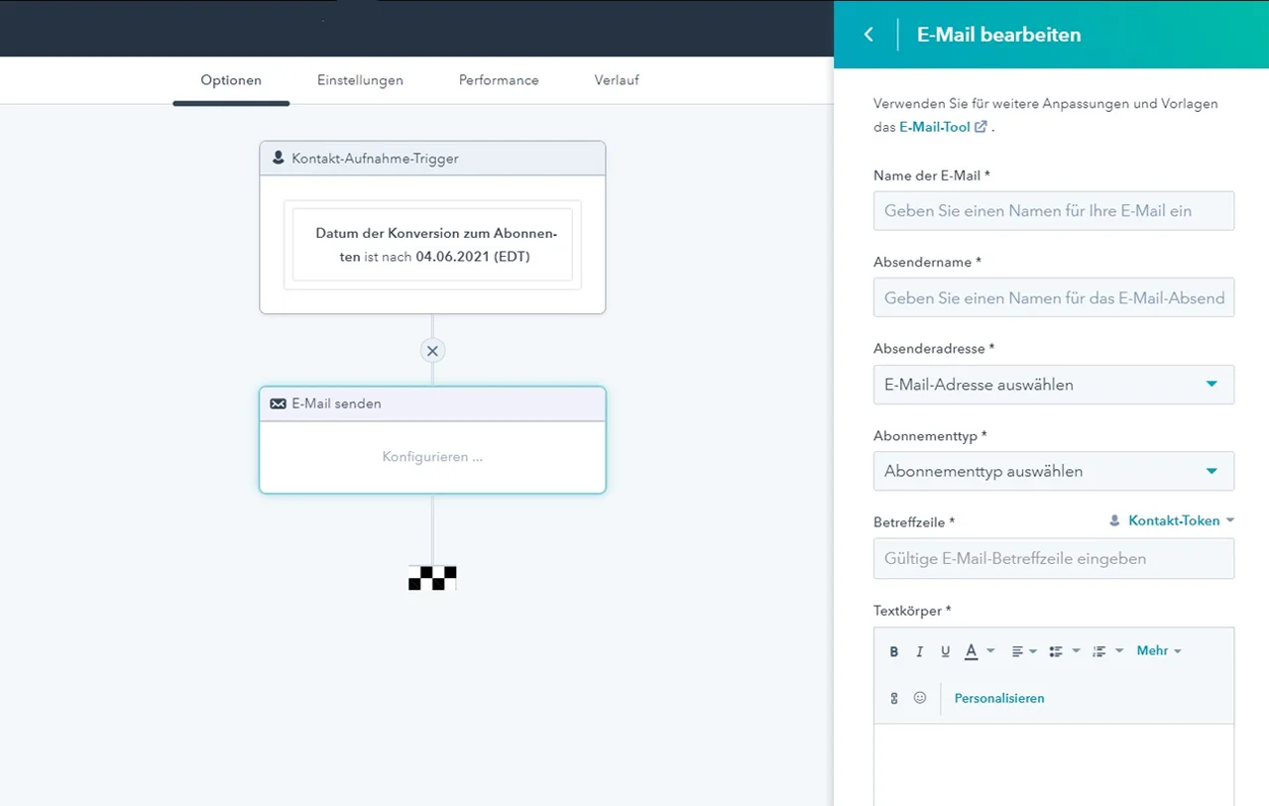The width and height of the screenshot is (1269, 806).
Task: Click inside the Textkörper editing area
Action: pyautogui.click(x=1054, y=764)
